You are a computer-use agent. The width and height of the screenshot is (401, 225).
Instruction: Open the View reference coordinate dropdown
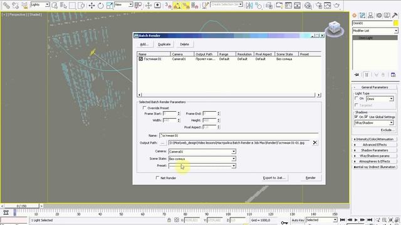(x=123, y=5)
